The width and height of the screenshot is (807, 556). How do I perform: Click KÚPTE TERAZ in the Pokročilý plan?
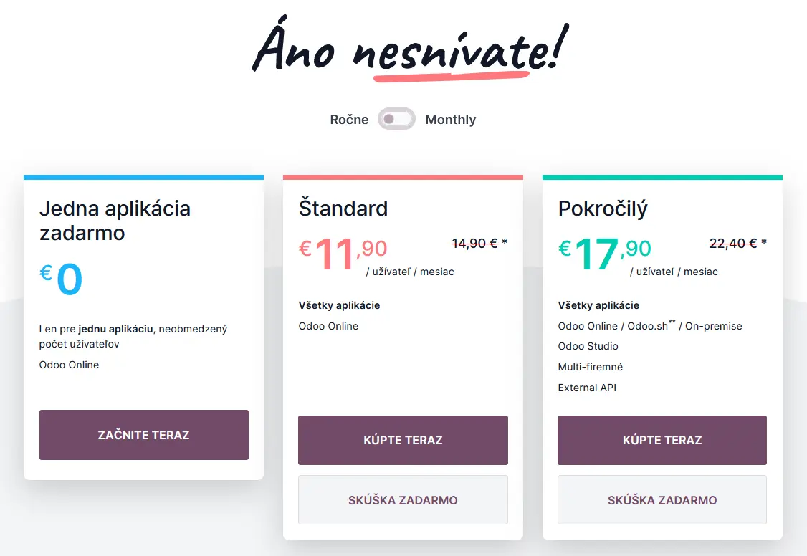click(x=662, y=440)
